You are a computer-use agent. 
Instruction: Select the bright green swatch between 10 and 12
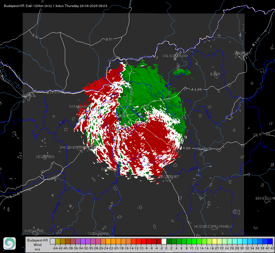194,241
